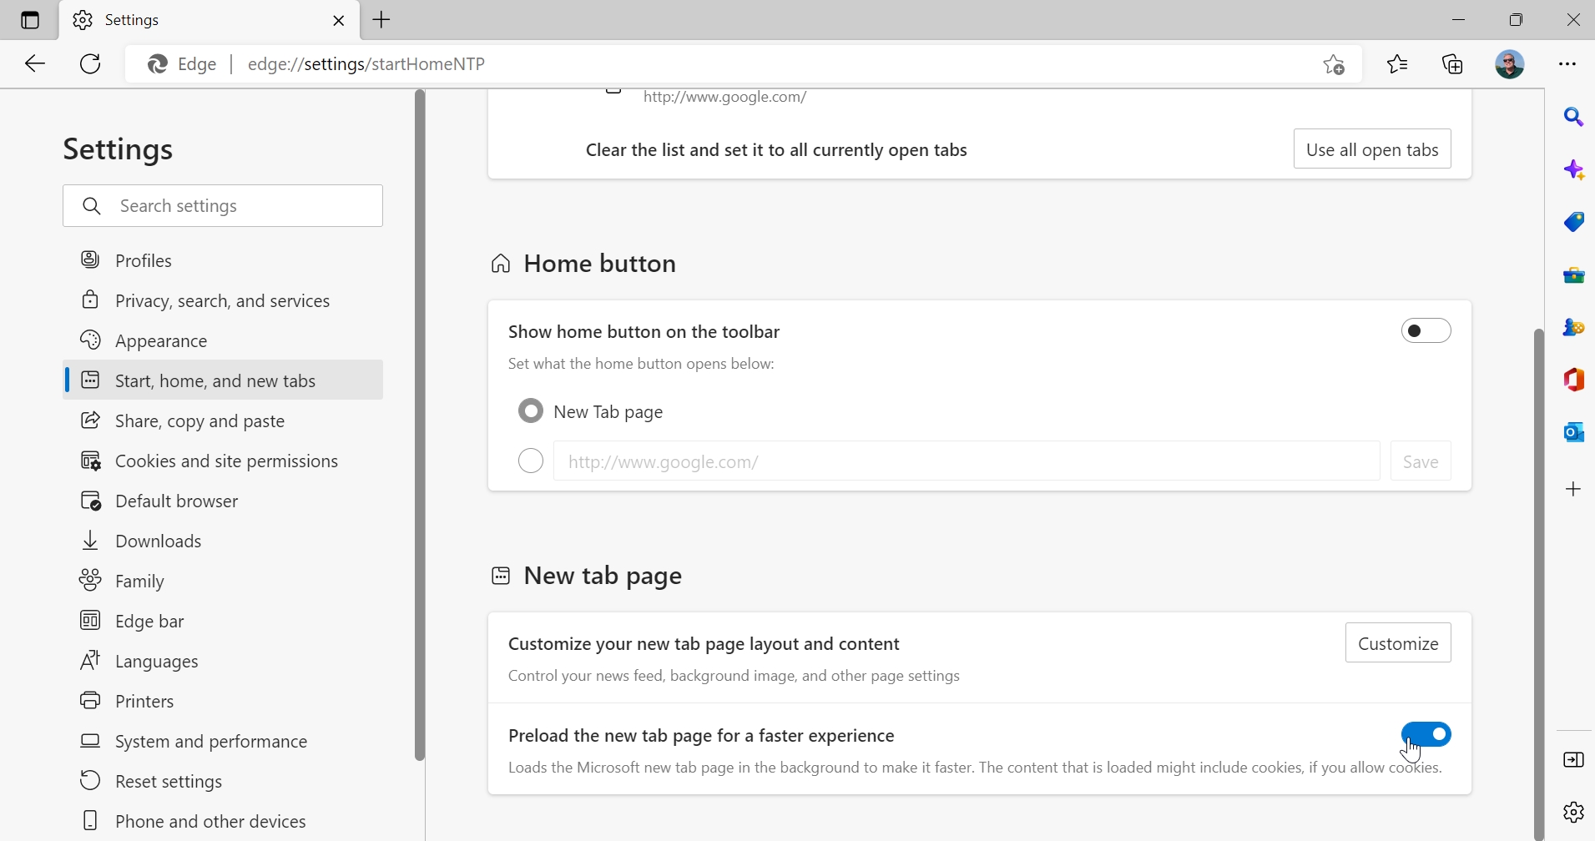The height and width of the screenshot is (841, 1595).
Task: Go back using the back arrow
Action: coord(35,64)
